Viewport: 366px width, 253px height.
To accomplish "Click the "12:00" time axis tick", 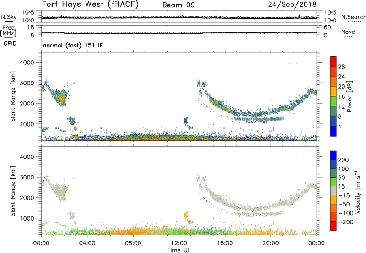I will click(x=179, y=243).
